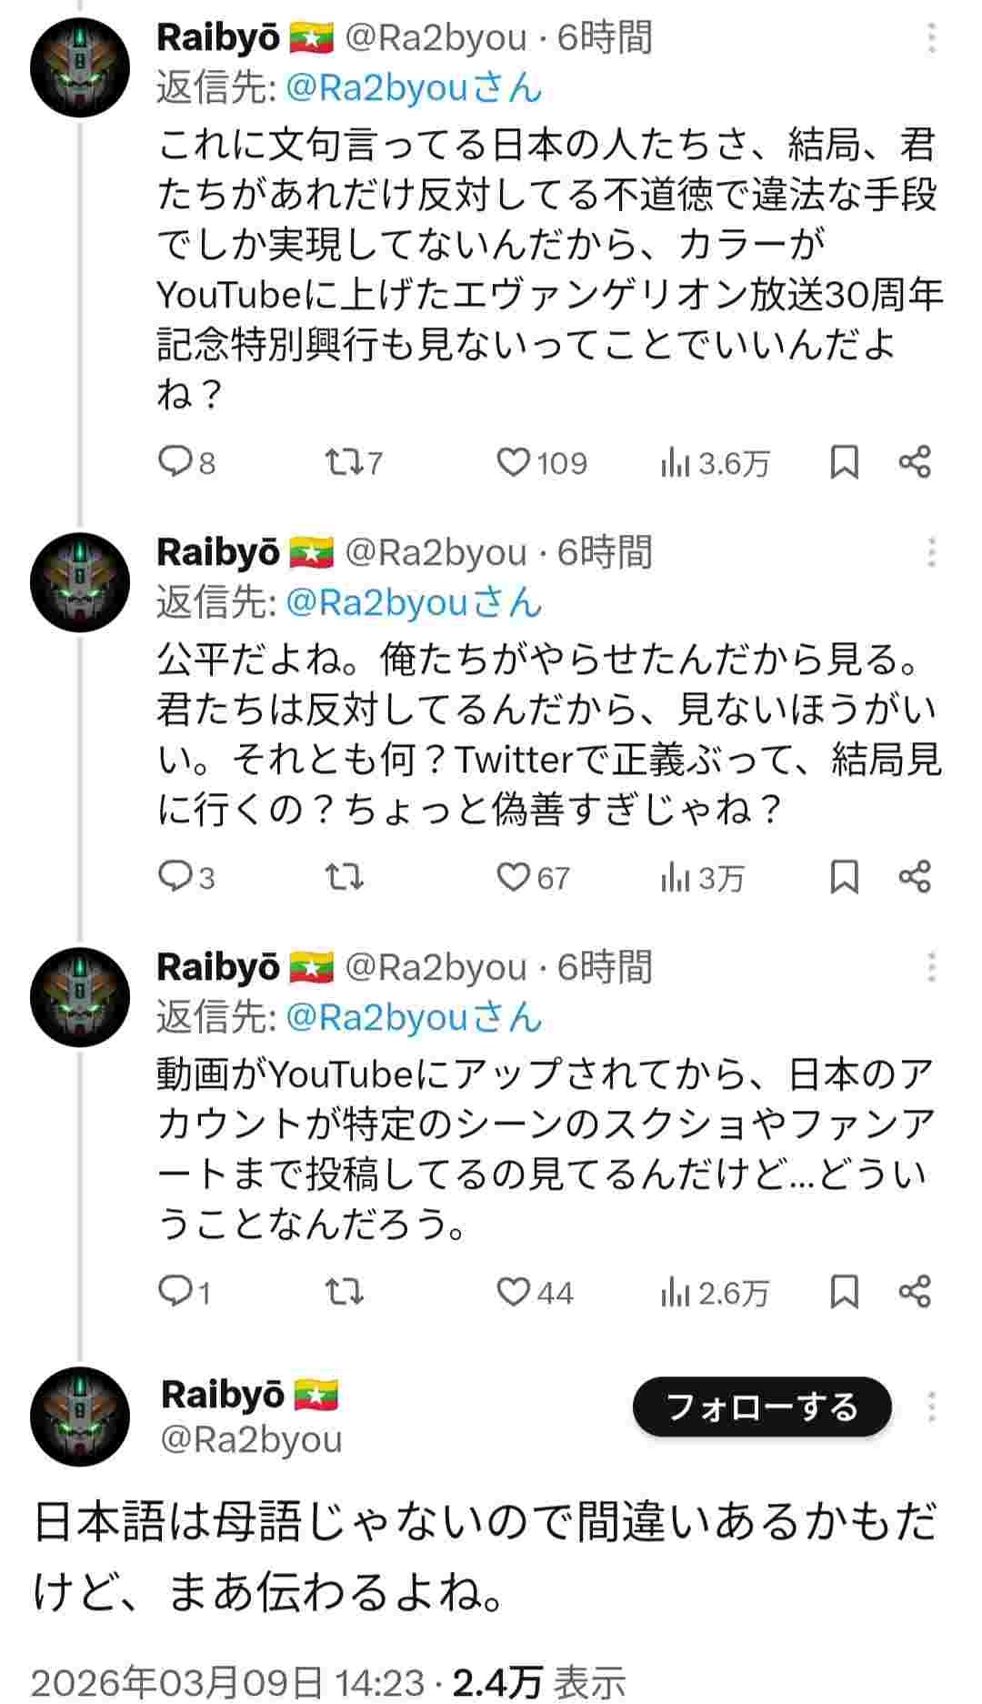Viewport: 982px width, 1704px height.
Task: Like the tweet with 67 likes
Action: coord(514,877)
